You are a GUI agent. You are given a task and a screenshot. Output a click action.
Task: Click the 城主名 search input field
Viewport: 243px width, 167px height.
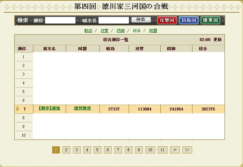click(x=114, y=20)
